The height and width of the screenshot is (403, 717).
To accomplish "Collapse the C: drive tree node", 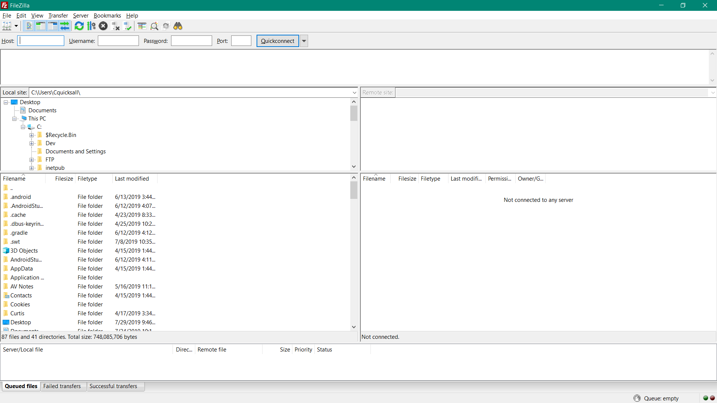I will click(x=23, y=127).
